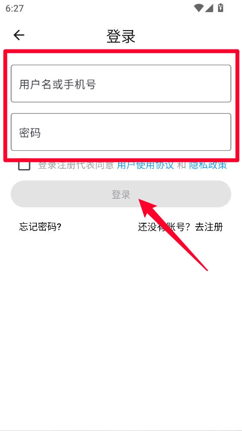
Task: Tap the gray 登录 button
Action: [121, 194]
